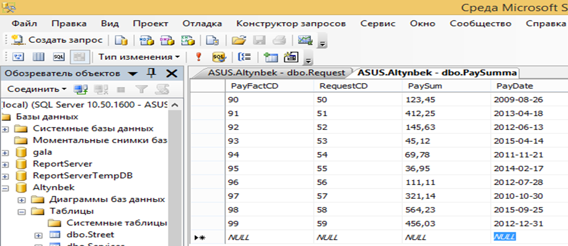Viewport: 568px width, 246px height.
Task: Open the Отладка menu
Action: click(x=202, y=24)
